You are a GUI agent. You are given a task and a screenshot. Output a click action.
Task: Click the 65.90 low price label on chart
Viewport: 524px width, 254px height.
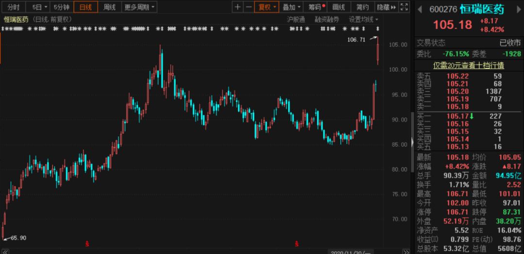point(18,238)
